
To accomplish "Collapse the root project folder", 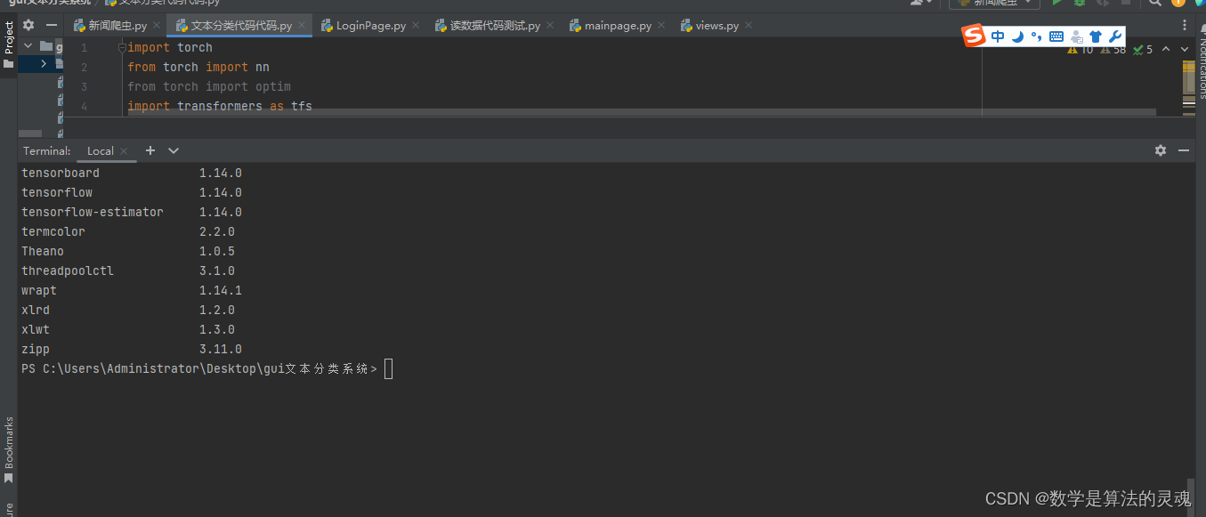I will pos(28,46).
